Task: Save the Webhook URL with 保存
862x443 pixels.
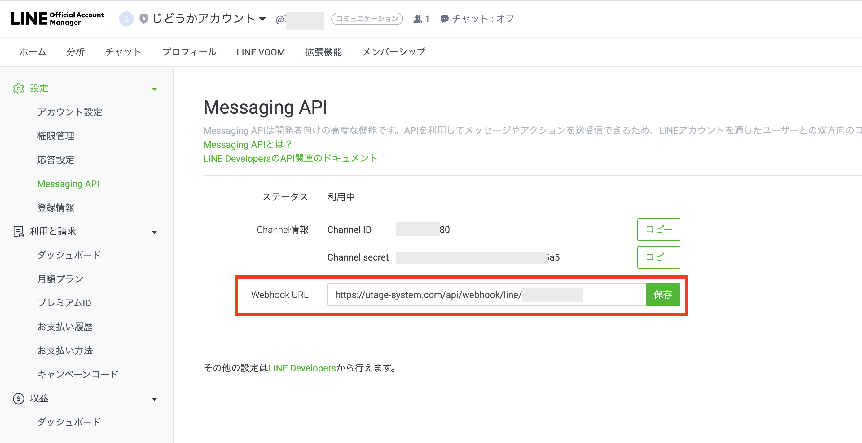Action: click(662, 295)
